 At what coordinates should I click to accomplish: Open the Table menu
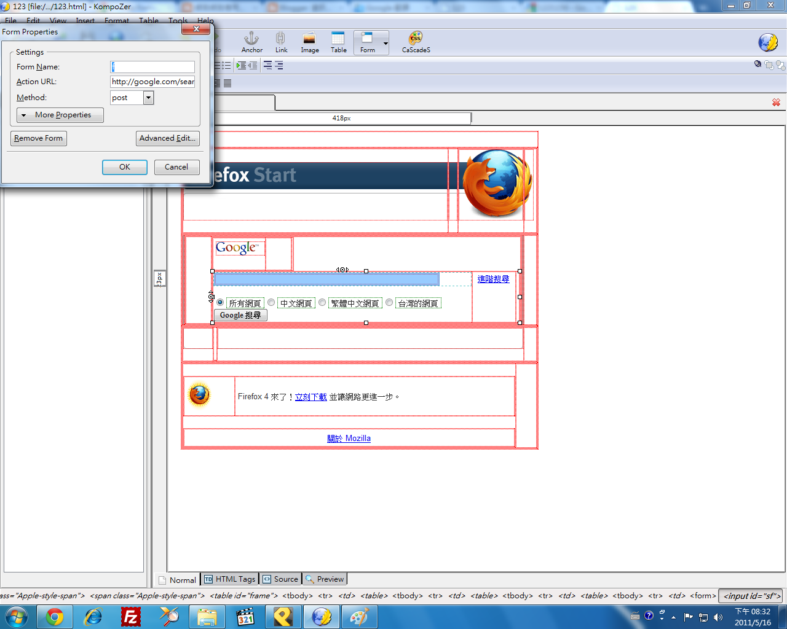[x=149, y=20]
